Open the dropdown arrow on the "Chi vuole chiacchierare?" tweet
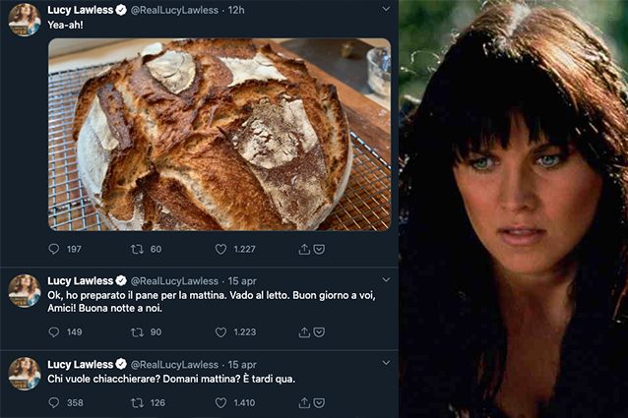Screen dimensions: 628x418 pos(385,365)
